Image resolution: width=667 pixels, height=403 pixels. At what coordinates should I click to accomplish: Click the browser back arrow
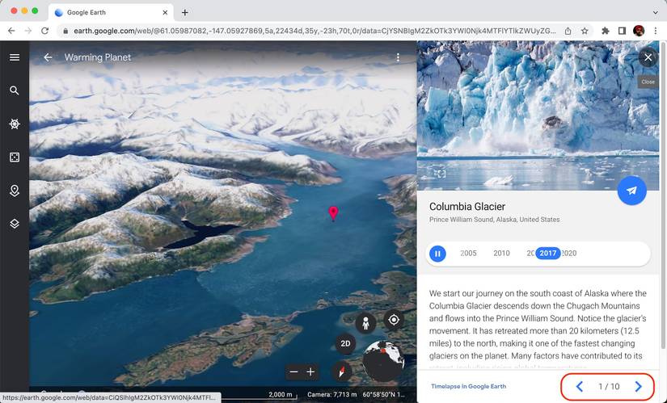pos(11,31)
